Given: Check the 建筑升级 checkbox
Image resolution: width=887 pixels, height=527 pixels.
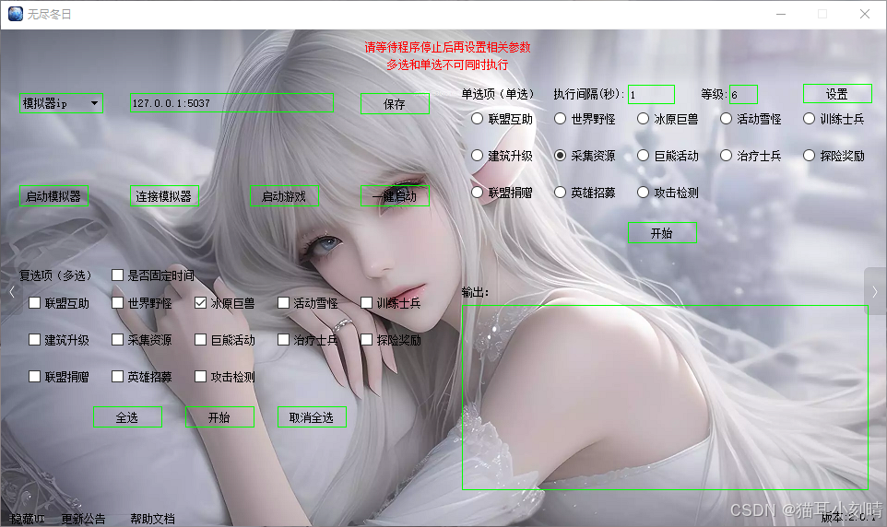Looking at the screenshot, I should 34,340.
